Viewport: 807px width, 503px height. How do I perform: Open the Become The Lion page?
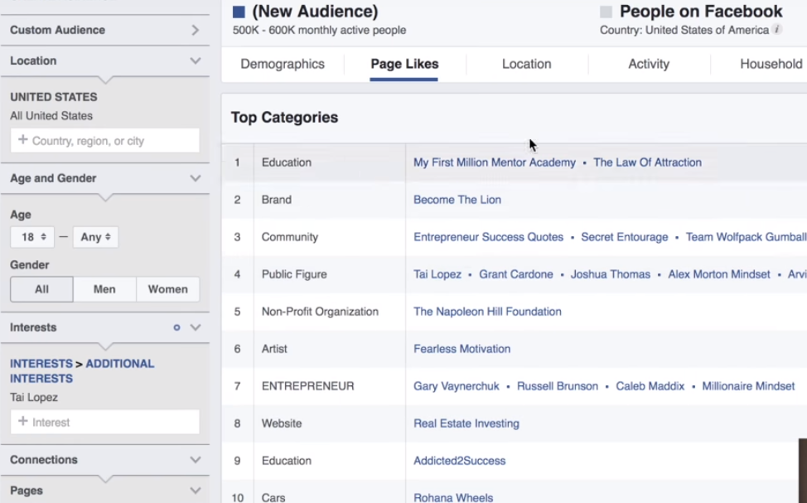pos(457,200)
